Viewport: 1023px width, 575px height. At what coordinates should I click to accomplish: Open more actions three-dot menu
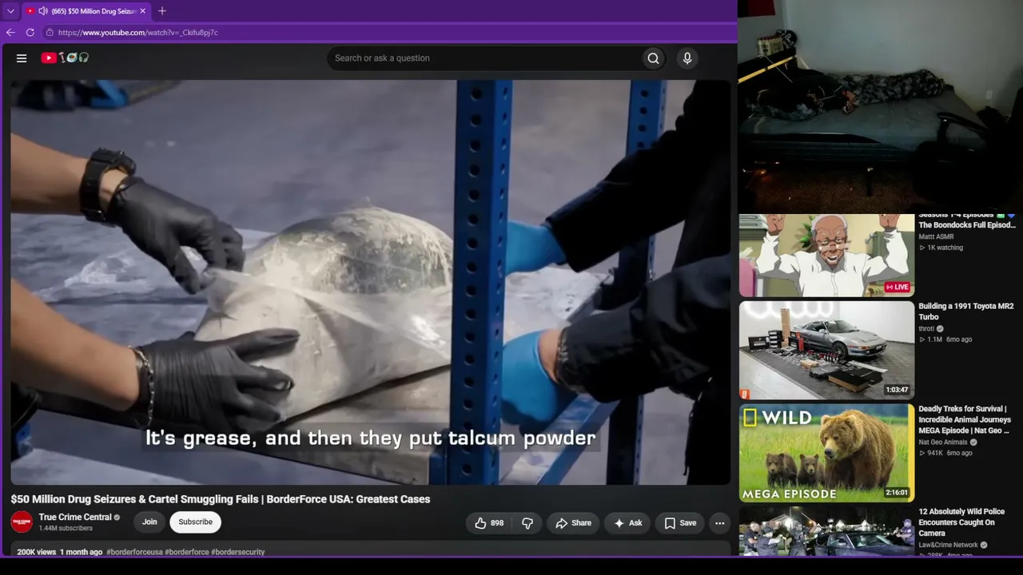click(x=720, y=523)
